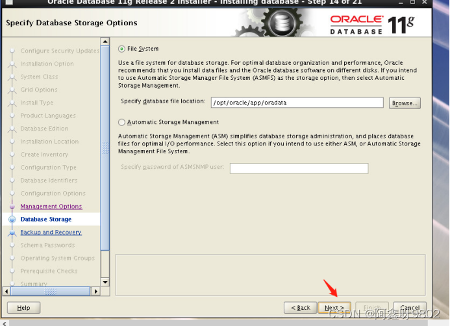The height and width of the screenshot is (326, 450).
Task: Click the Oracle Database 11g logo
Action: click(372, 25)
